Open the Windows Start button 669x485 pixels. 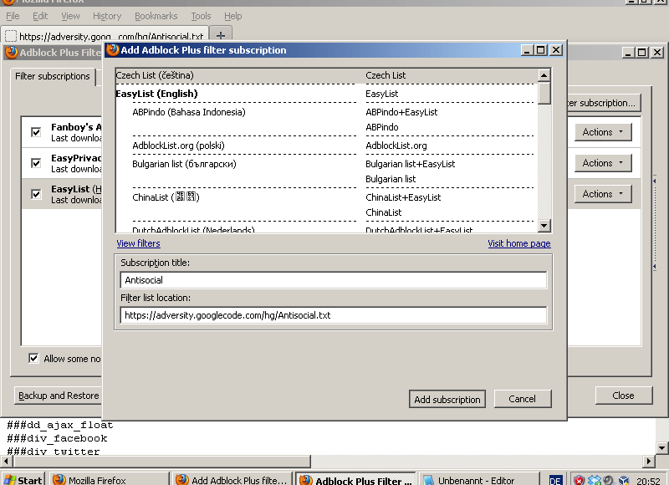point(23,480)
